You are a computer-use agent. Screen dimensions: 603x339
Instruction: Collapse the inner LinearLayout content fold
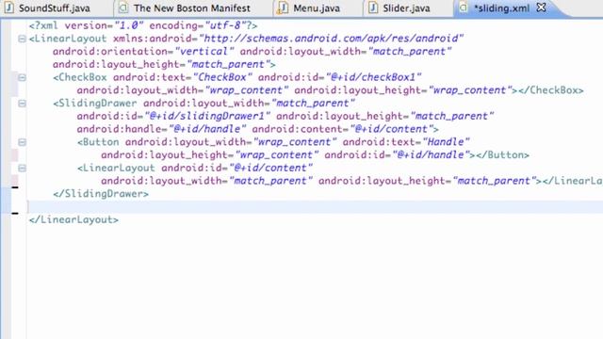point(22,168)
